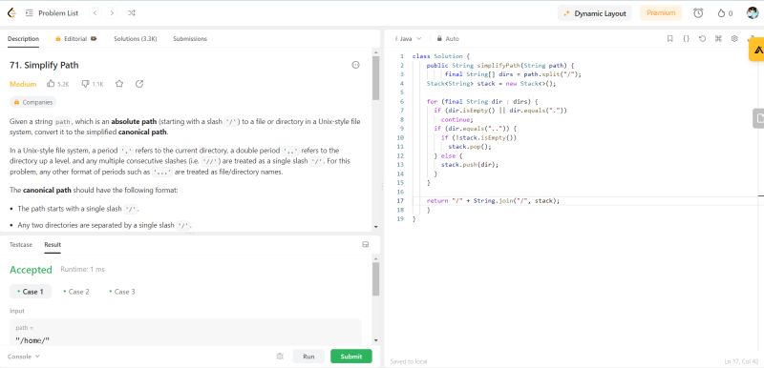The height and width of the screenshot is (368, 764).
Task: Click the "class Solution {" code line
Action: 440,56
